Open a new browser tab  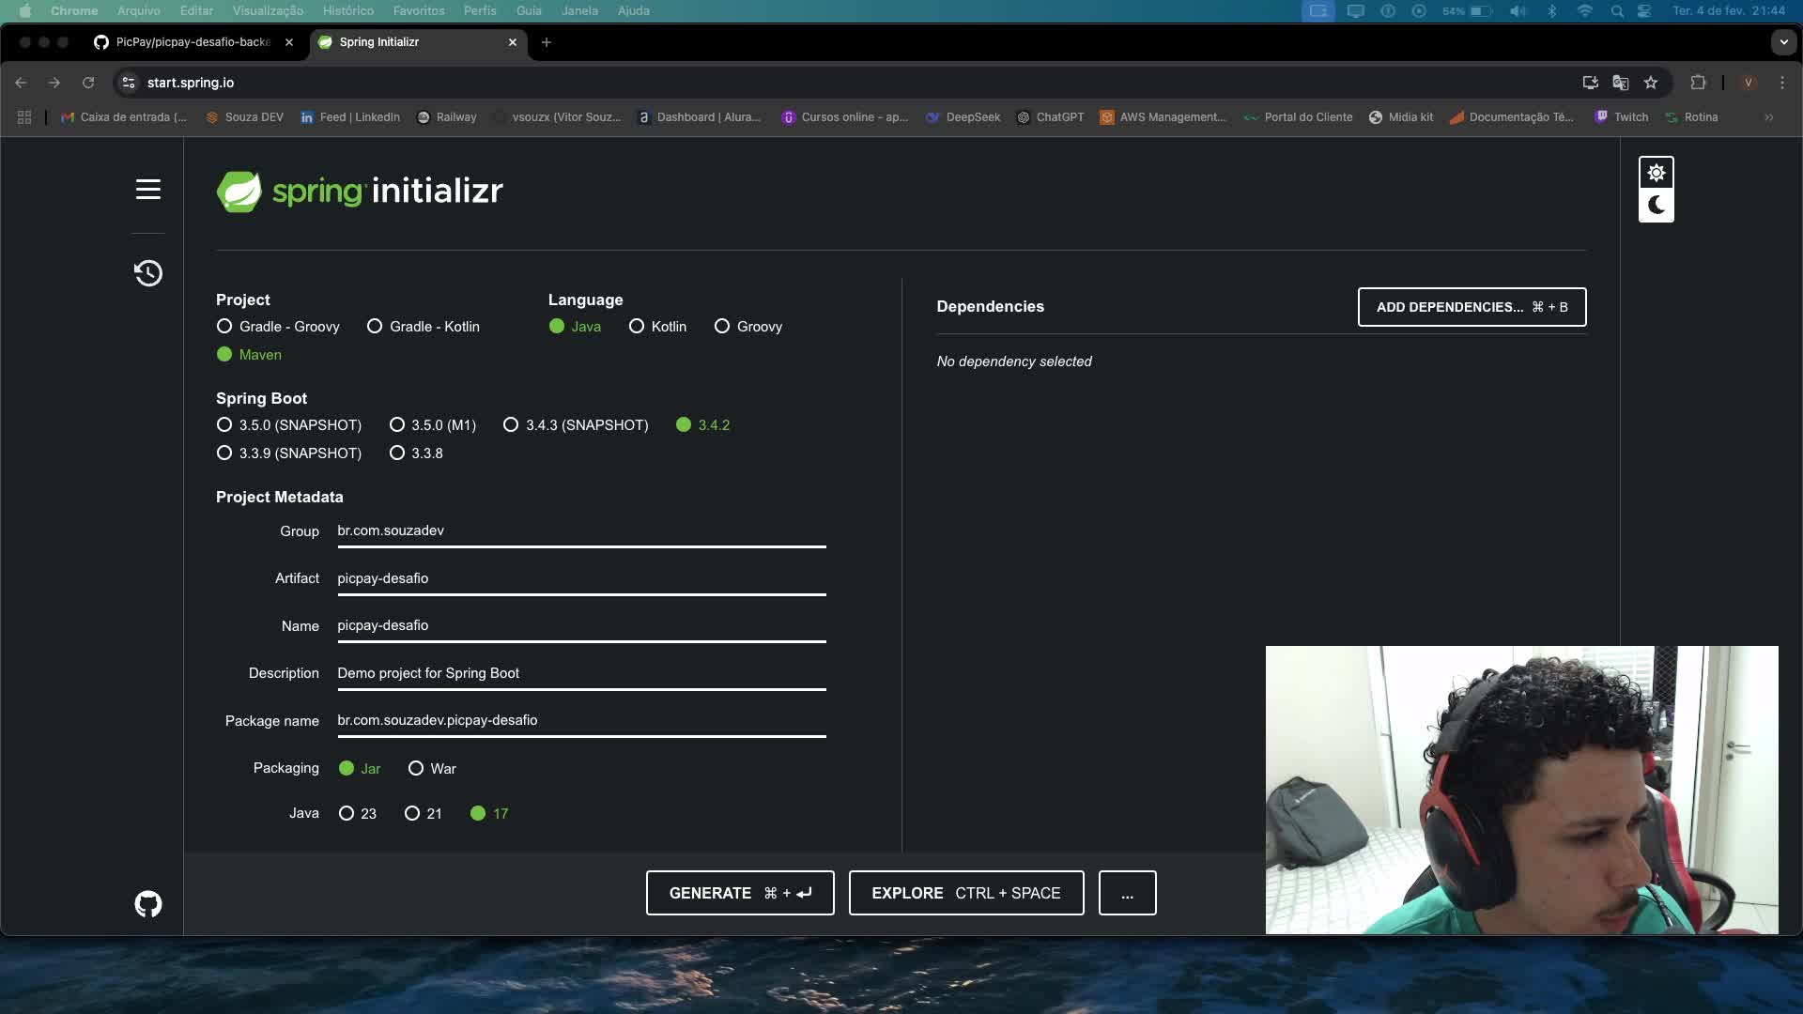547,42
